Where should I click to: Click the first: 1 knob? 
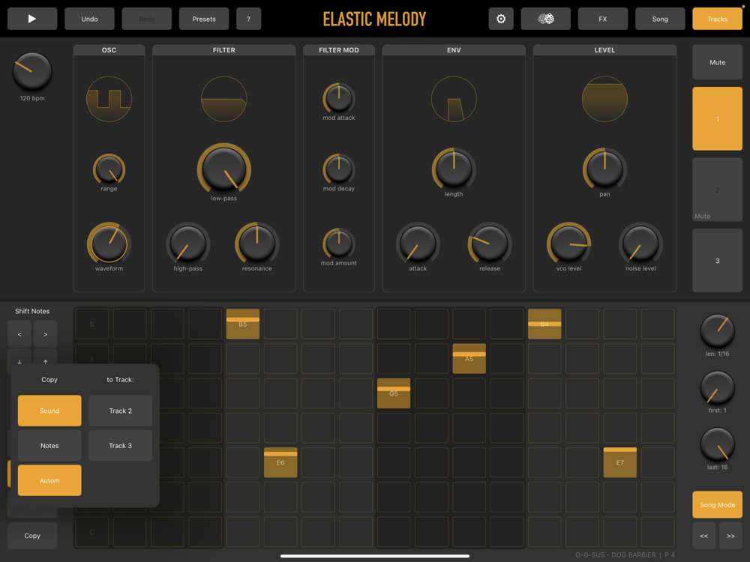tap(718, 387)
